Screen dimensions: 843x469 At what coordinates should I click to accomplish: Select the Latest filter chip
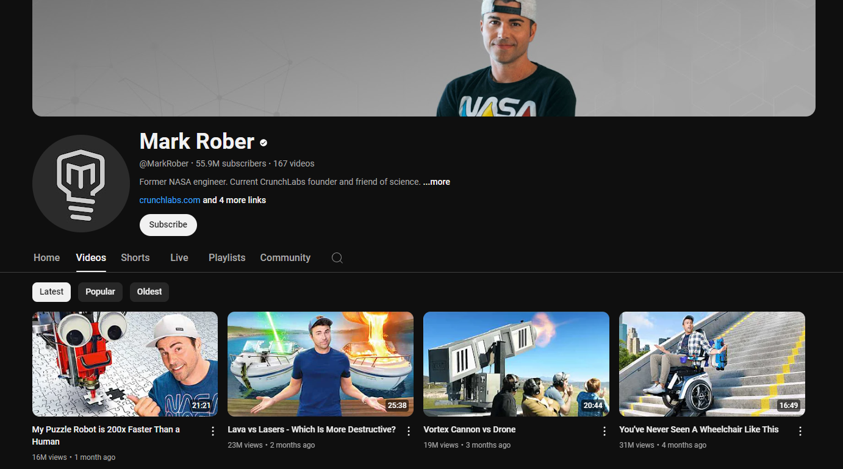pyautogui.click(x=51, y=292)
